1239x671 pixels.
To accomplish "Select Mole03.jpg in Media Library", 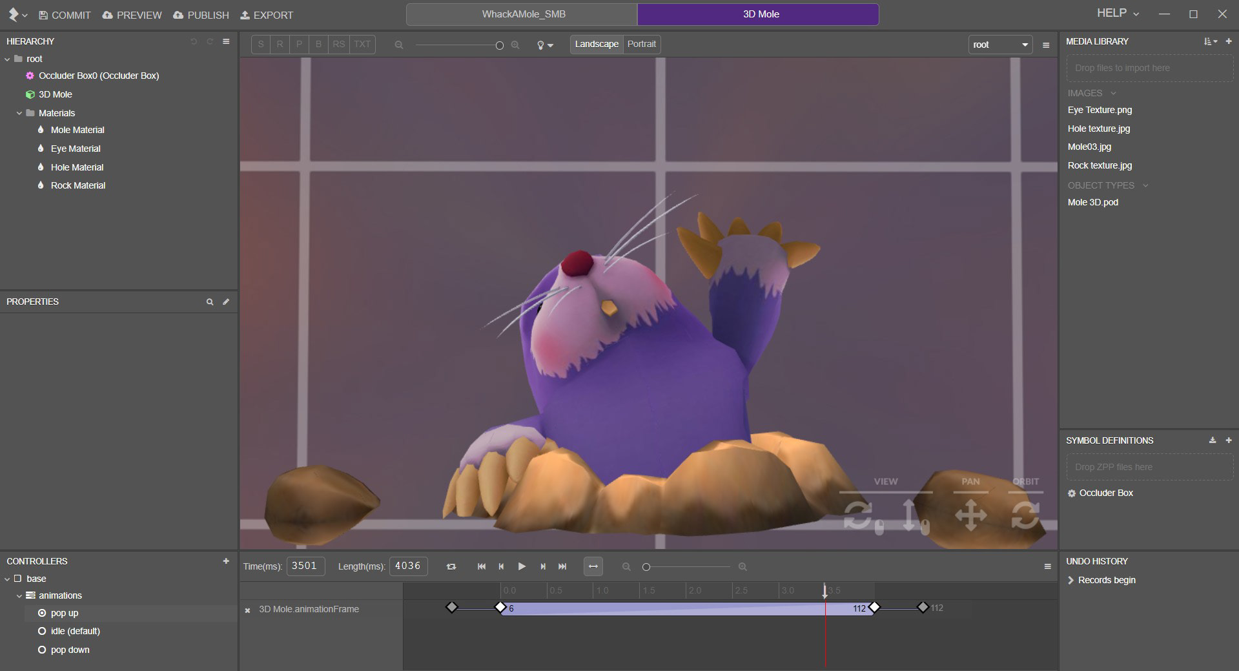I will click(1089, 147).
